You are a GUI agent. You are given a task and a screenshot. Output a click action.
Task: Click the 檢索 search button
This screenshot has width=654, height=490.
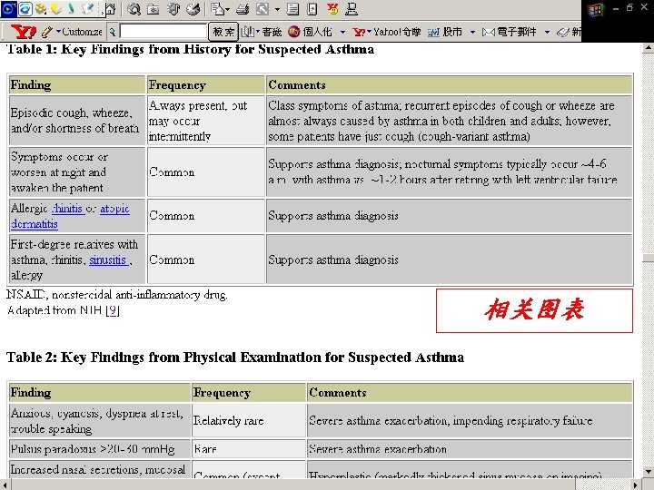[x=223, y=32]
